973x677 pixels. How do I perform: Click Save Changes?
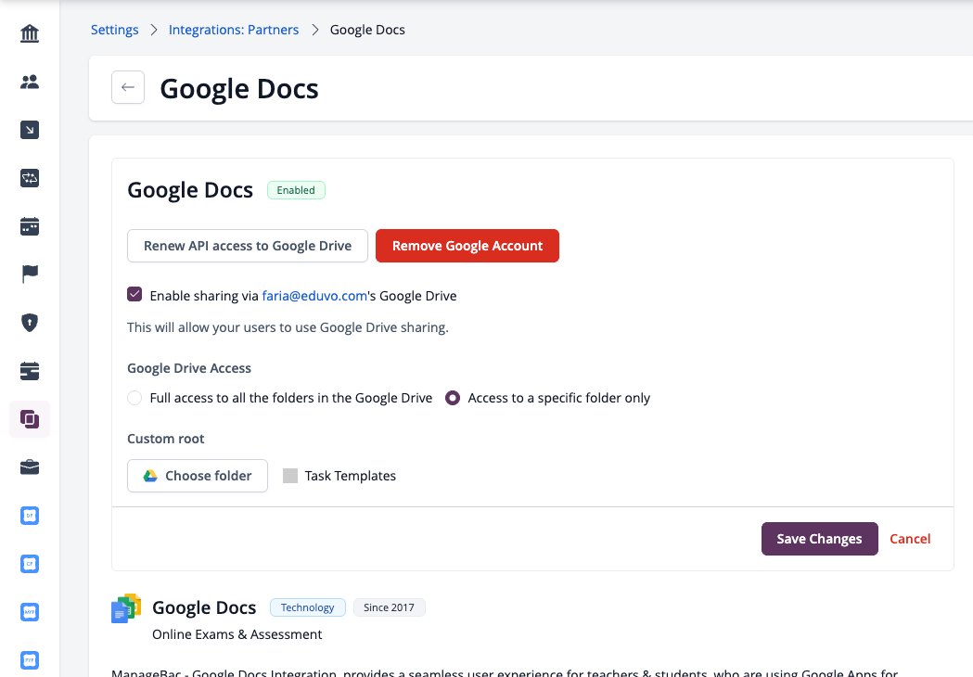tap(819, 539)
